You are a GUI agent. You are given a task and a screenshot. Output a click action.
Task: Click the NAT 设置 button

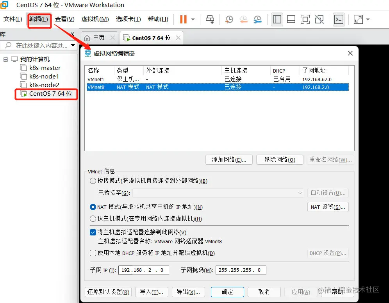pyautogui.click(x=328, y=207)
